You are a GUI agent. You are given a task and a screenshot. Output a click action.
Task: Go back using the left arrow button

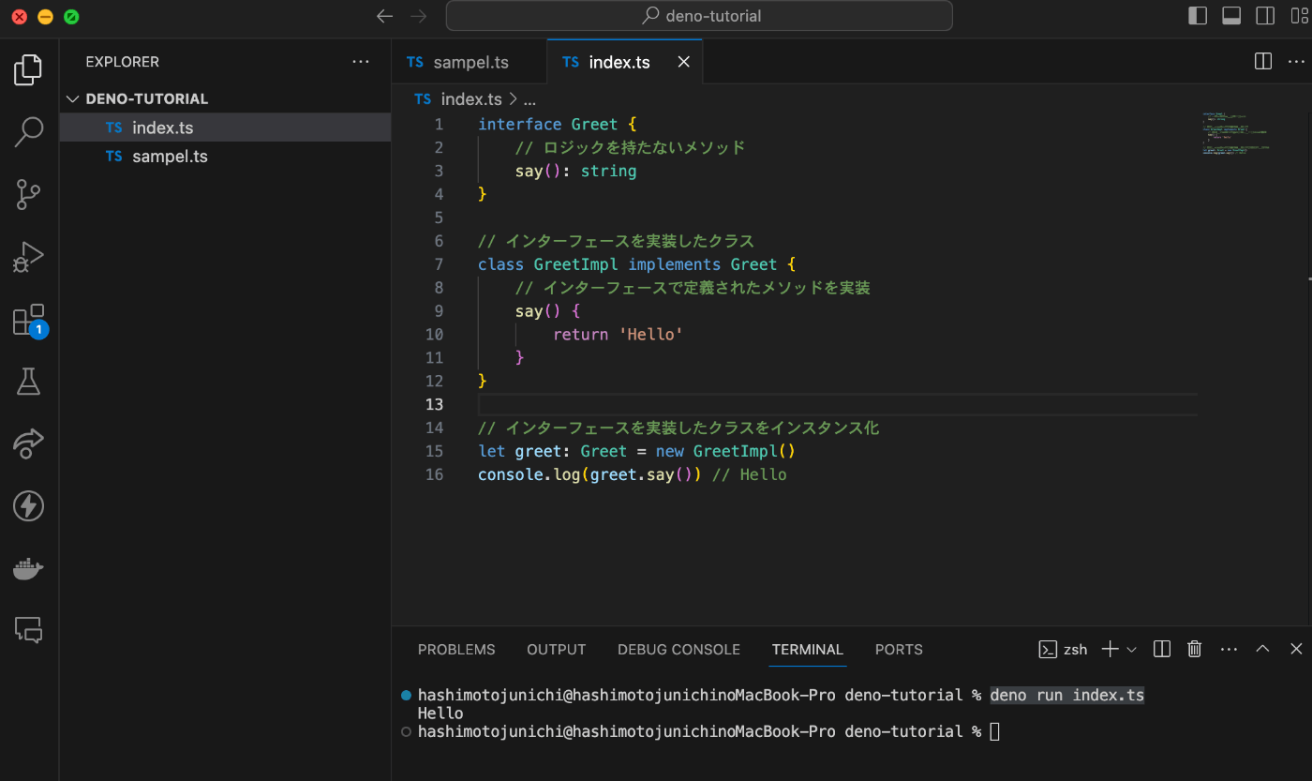click(x=384, y=16)
